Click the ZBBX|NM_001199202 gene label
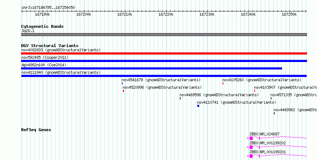This screenshot has width=317, height=160. (268, 143)
